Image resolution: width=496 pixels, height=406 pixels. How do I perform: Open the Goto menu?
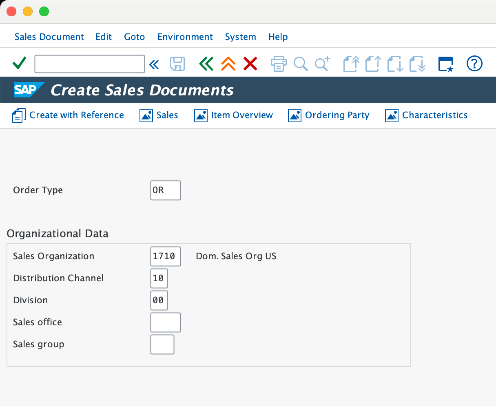click(135, 37)
